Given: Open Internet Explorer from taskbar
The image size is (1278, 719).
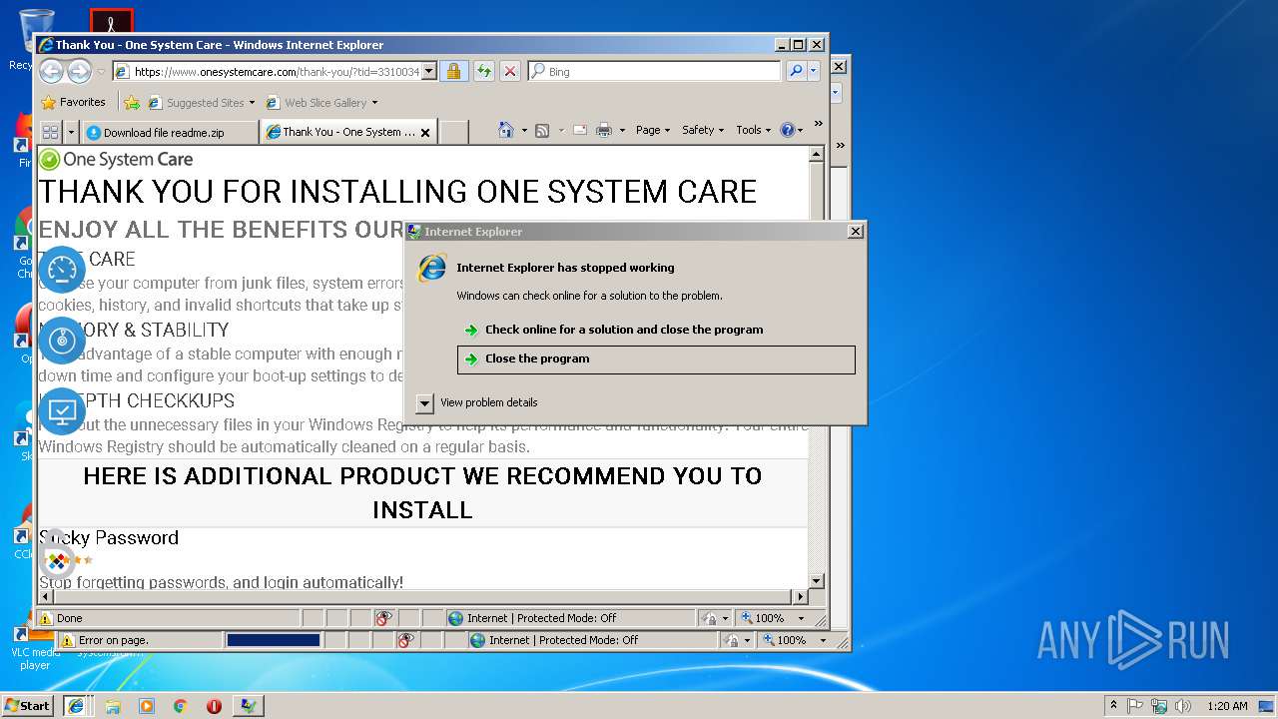Looking at the screenshot, I should coord(76,705).
